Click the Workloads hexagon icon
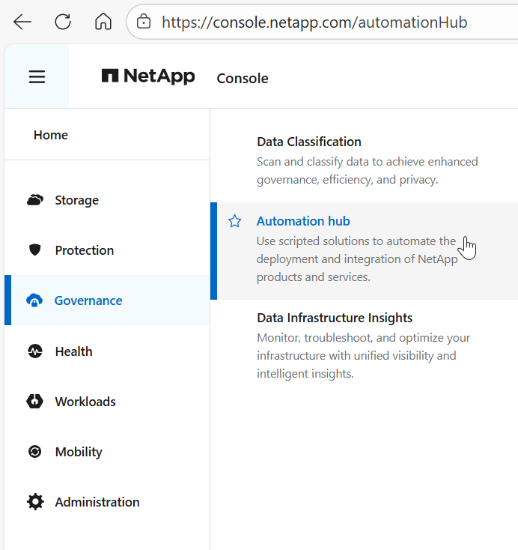518x550 pixels. 34,402
